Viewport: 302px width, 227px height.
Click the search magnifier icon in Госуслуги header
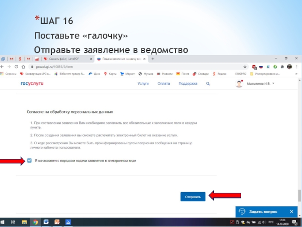[x=208, y=84]
